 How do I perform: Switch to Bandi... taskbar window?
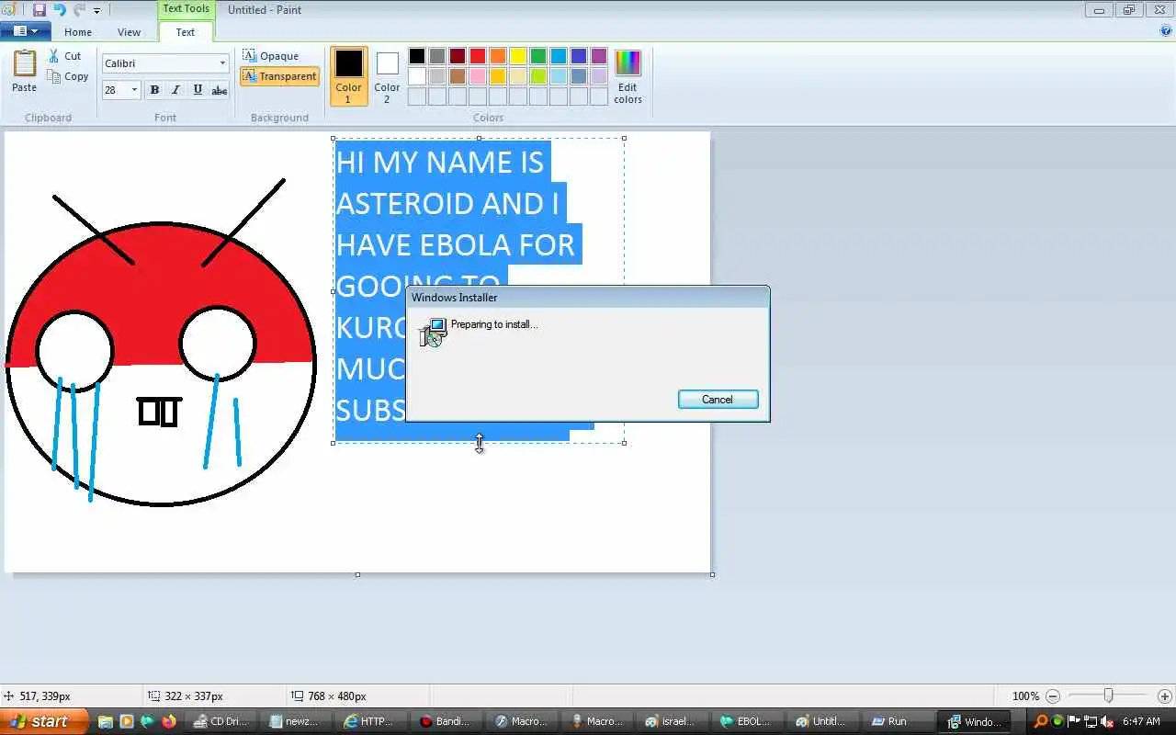tap(447, 721)
